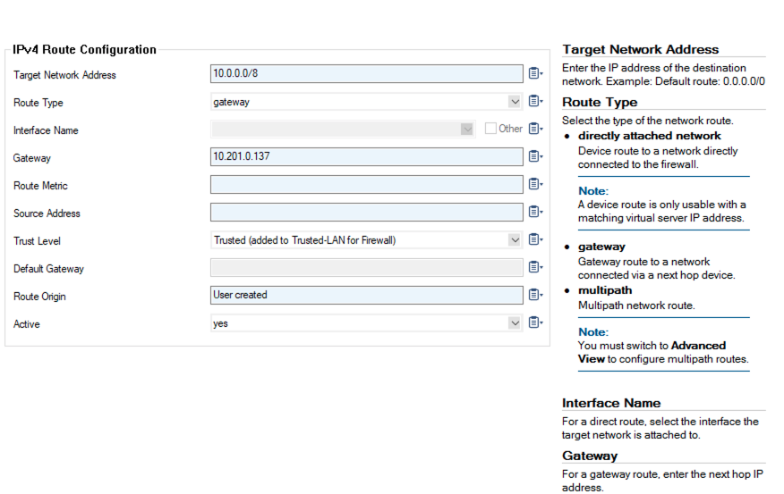This screenshot has height=494, width=784.
Task: Click into the Gateway IP address field
Action: point(366,157)
